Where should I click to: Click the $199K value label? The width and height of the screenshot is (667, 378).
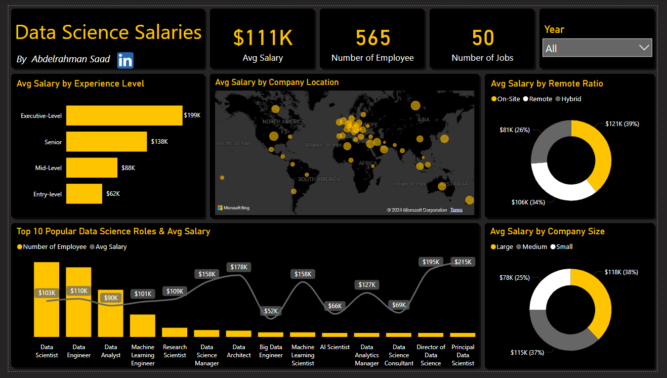point(192,115)
